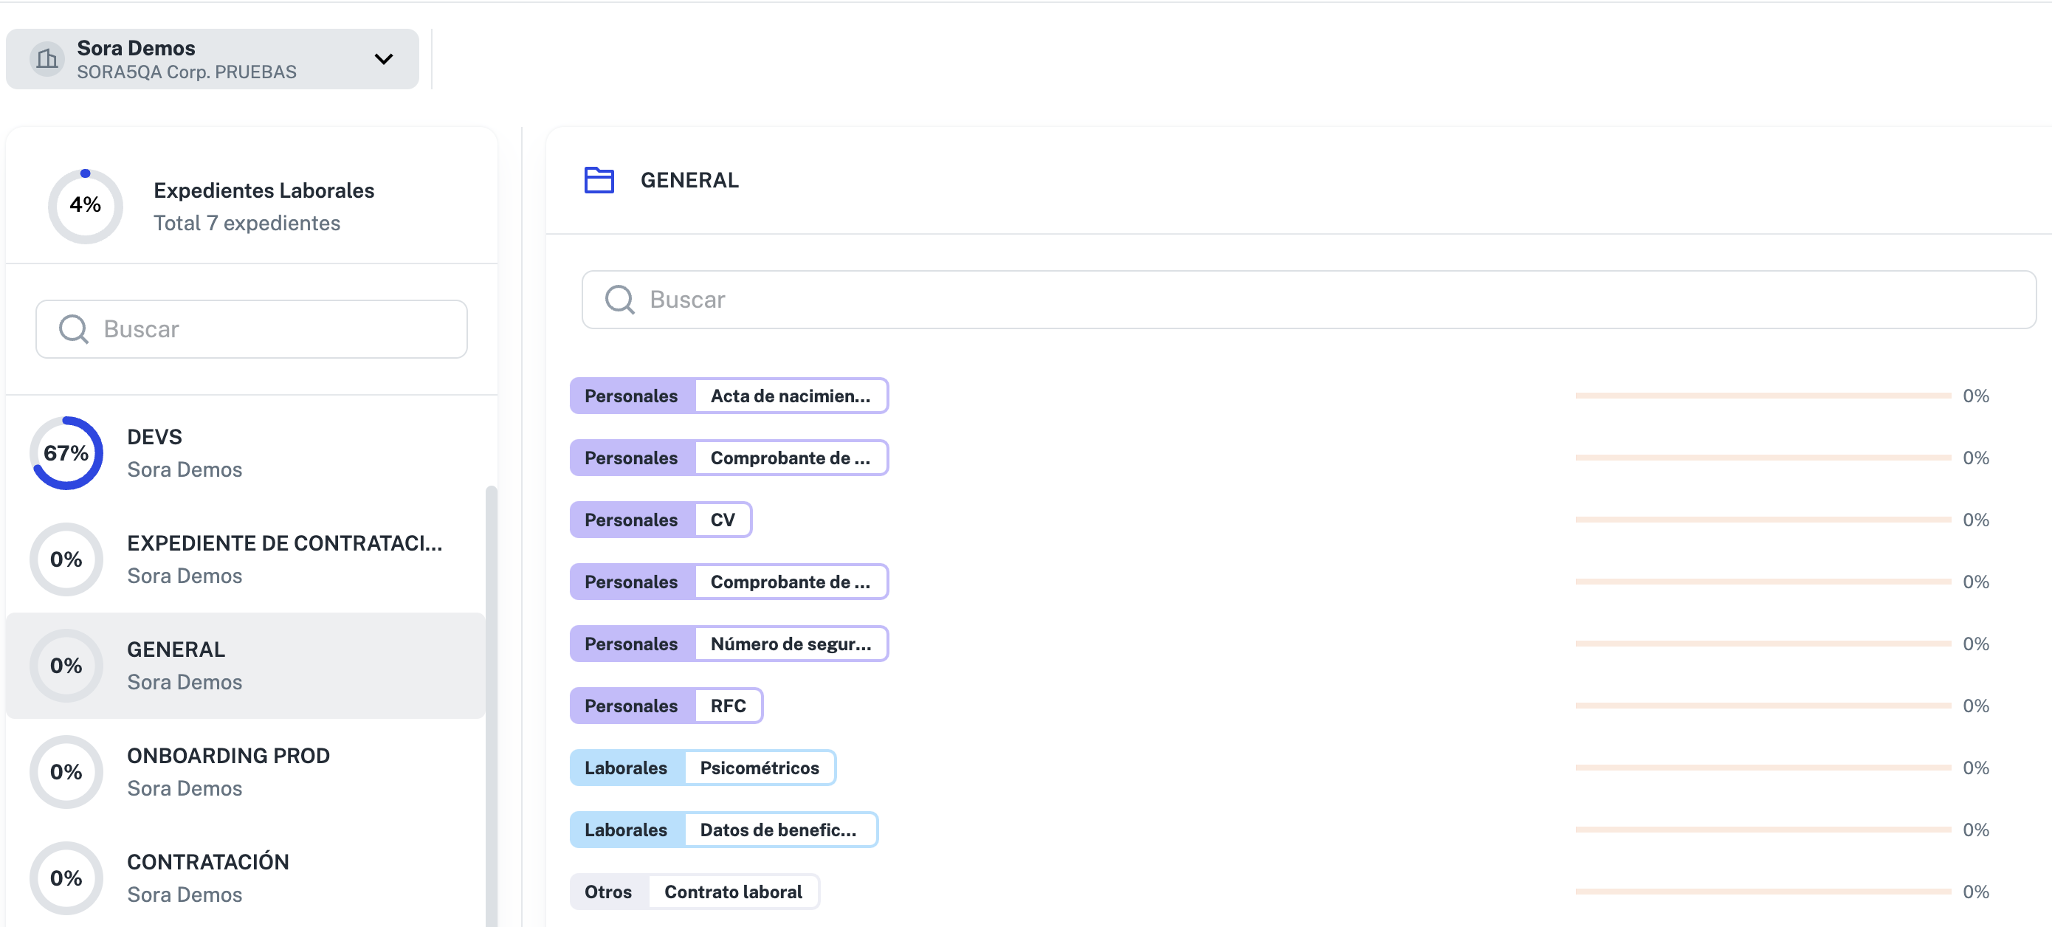The height and width of the screenshot is (927, 2052).
Task: Select EXPEDIENTE DE CONTRATACI... item
Action: tap(245, 559)
